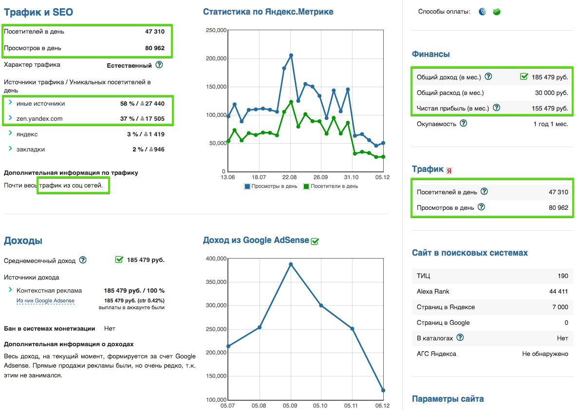
Task: Open help icon beside sidebar Просмотров в день
Action: (x=481, y=207)
